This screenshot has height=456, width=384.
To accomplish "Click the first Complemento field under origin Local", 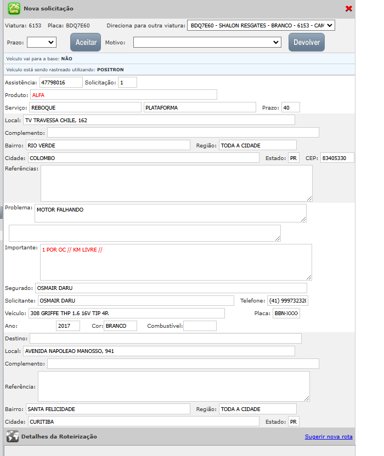I will coord(183,133).
